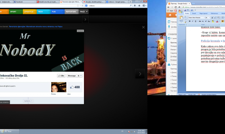225x134 pixels.
Task: Expand the Highlights dropdown on the timeline
Action: pos(28,100)
